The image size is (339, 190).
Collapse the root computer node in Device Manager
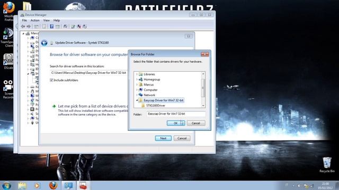(x=23, y=33)
